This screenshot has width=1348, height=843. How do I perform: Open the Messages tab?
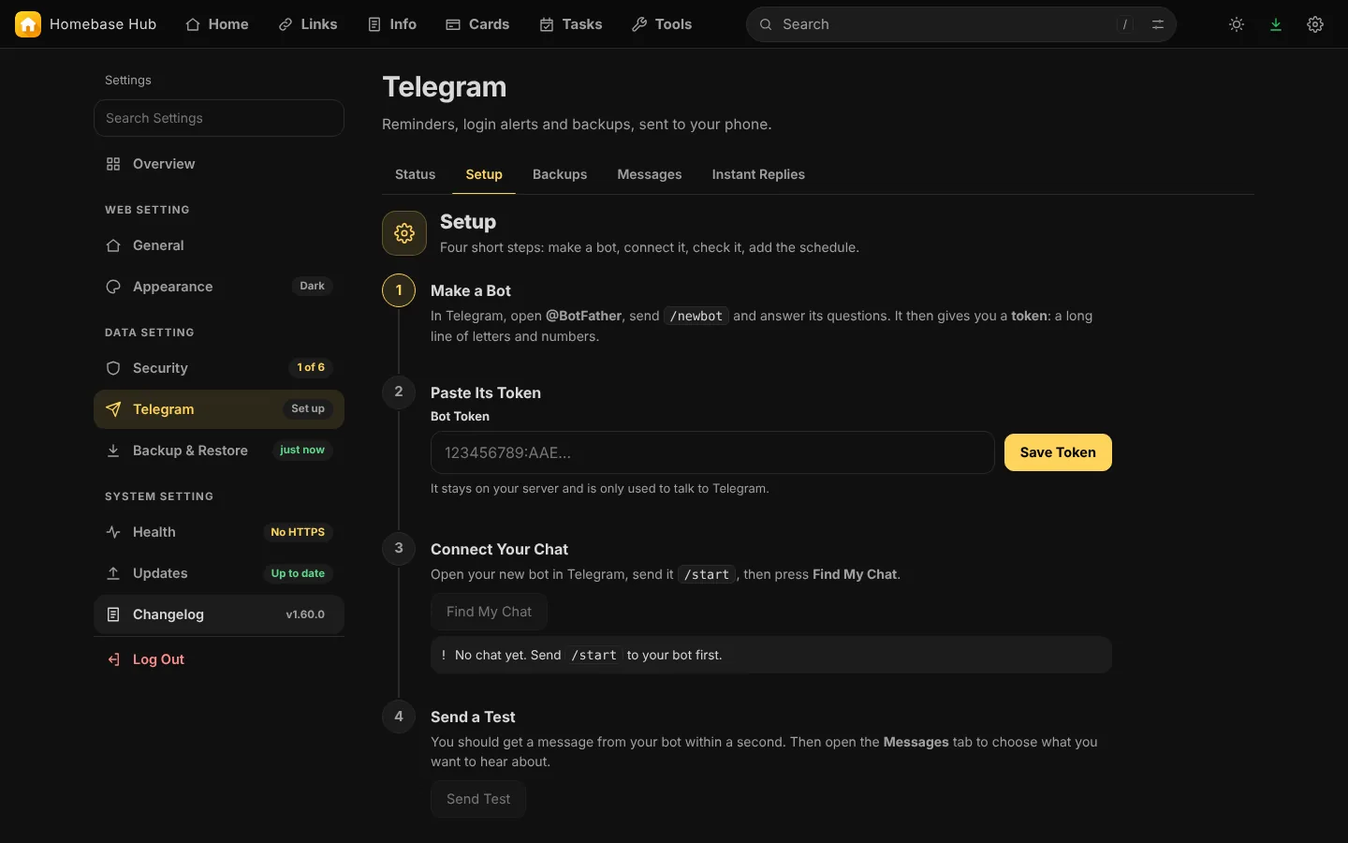click(x=650, y=174)
